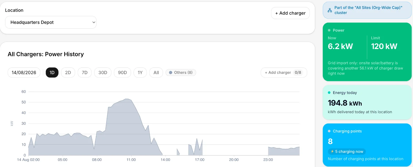The width and height of the screenshot is (413, 167).
Task: Click the Add charger 0/8 chart button
Action: 284,73
